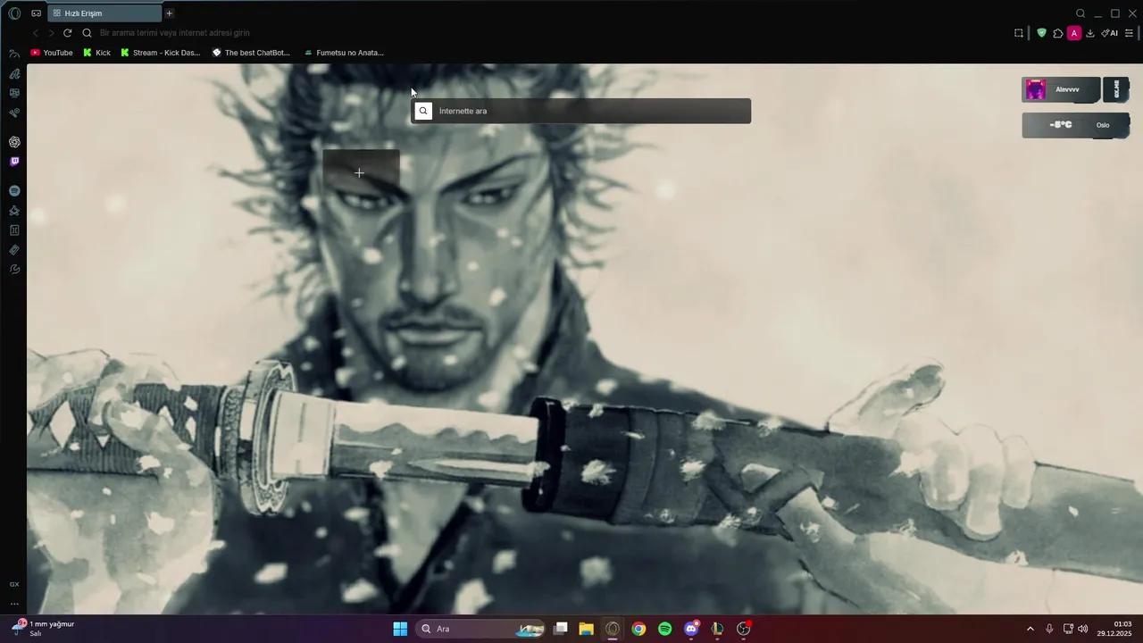Open sidebar three-dots setup menu

(14, 604)
